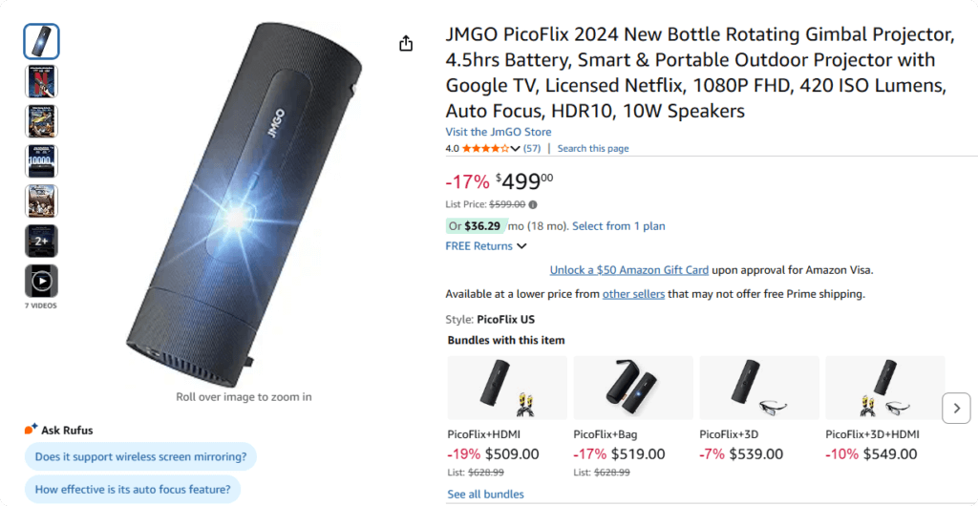
Task: Click the share icon above product image
Action: [406, 44]
